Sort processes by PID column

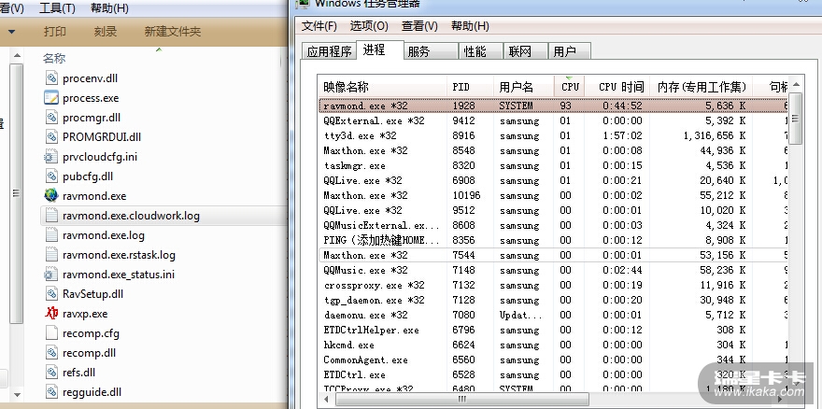point(470,87)
